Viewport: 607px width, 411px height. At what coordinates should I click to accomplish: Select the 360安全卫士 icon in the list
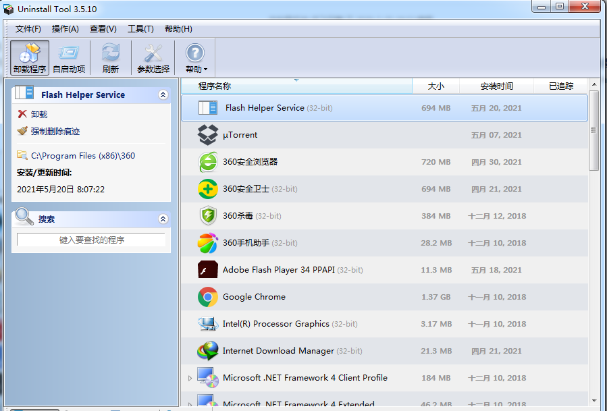coord(208,189)
